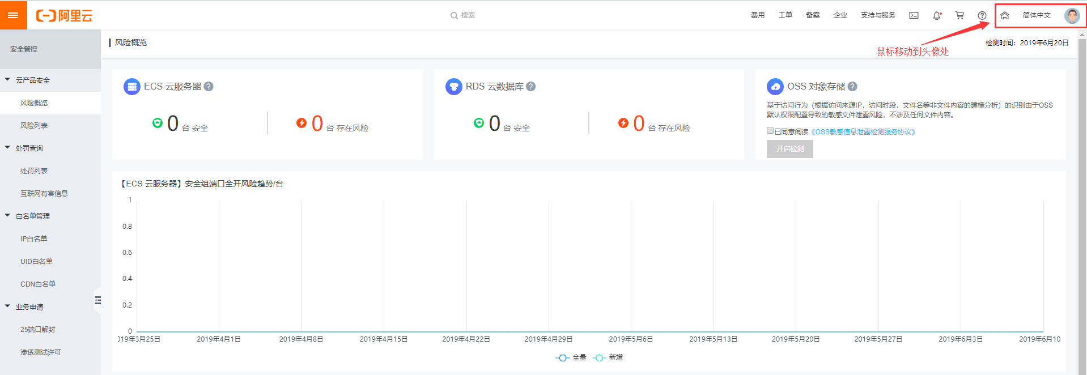Click the red risk icon in RDS card

click(x=623, y=123)
